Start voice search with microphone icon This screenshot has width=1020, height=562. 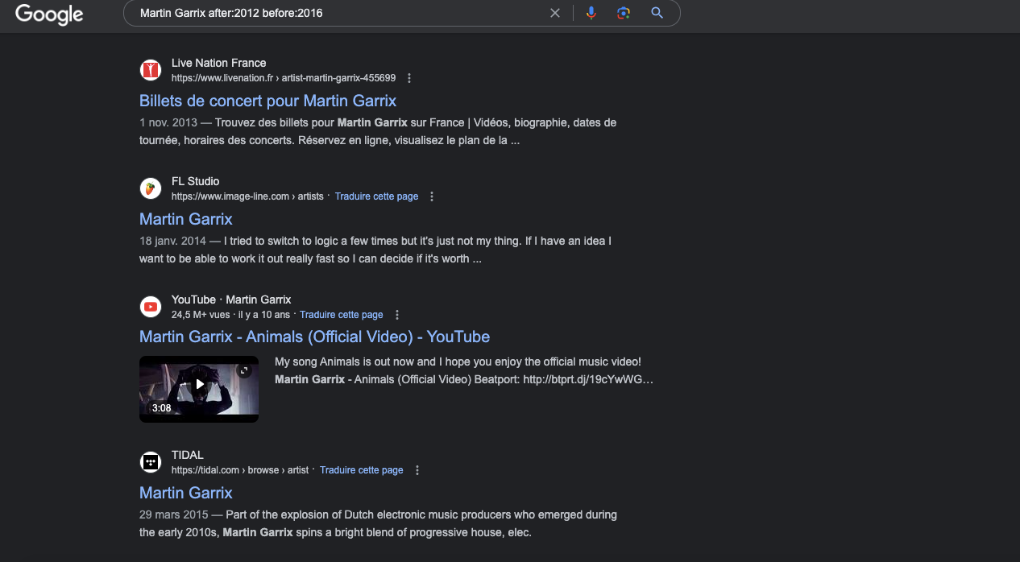(x=591, y=13)
